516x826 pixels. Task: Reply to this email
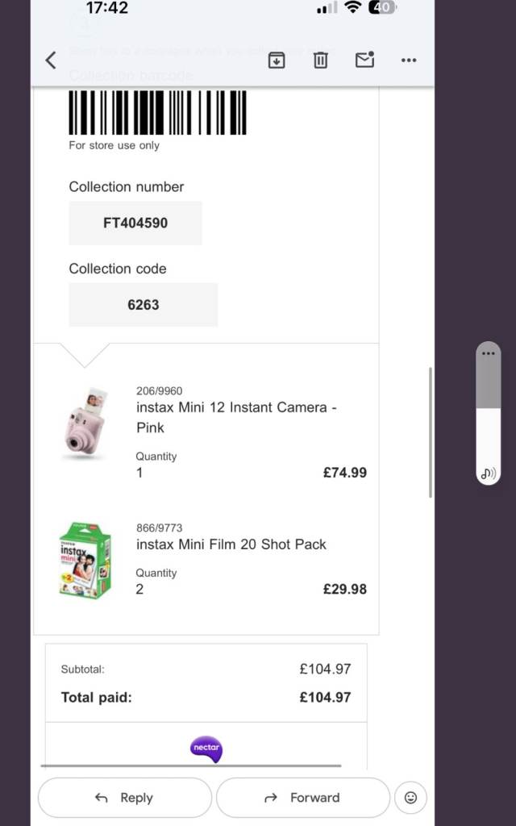tap(125, 798)
